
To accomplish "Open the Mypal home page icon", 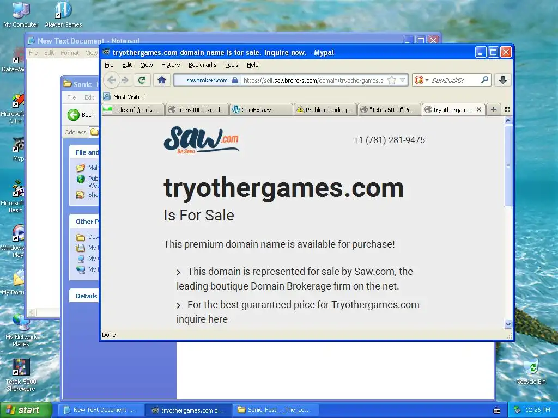I will [x=162, y=80].
